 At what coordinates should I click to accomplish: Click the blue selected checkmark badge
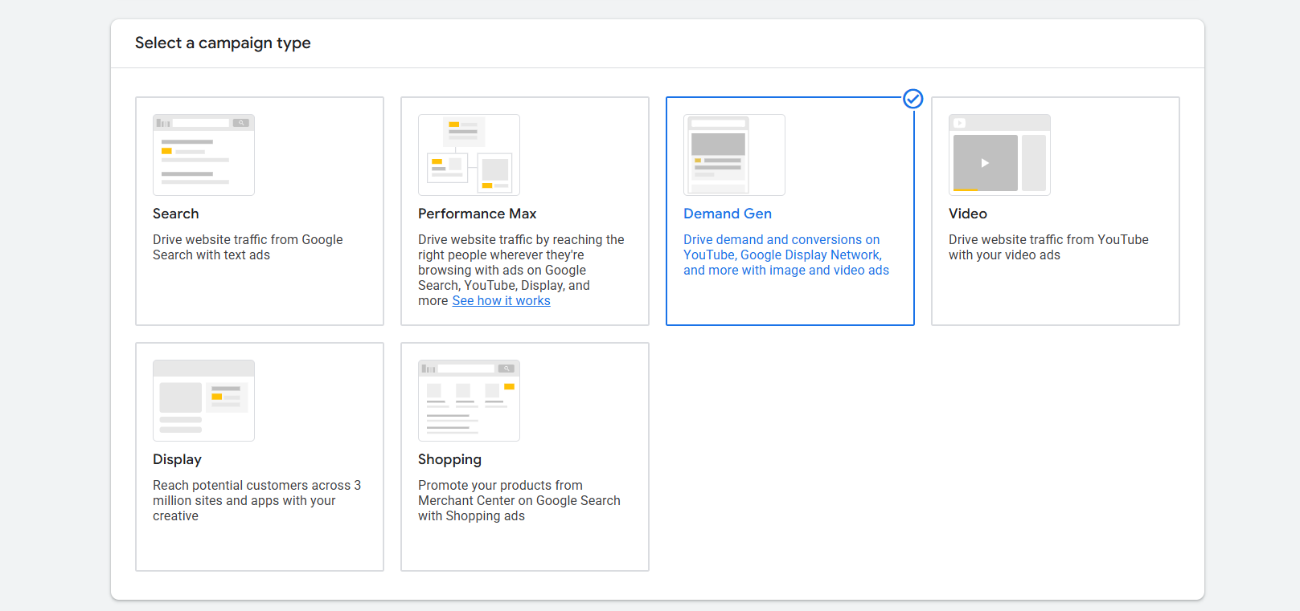click(x=912, y=99)
